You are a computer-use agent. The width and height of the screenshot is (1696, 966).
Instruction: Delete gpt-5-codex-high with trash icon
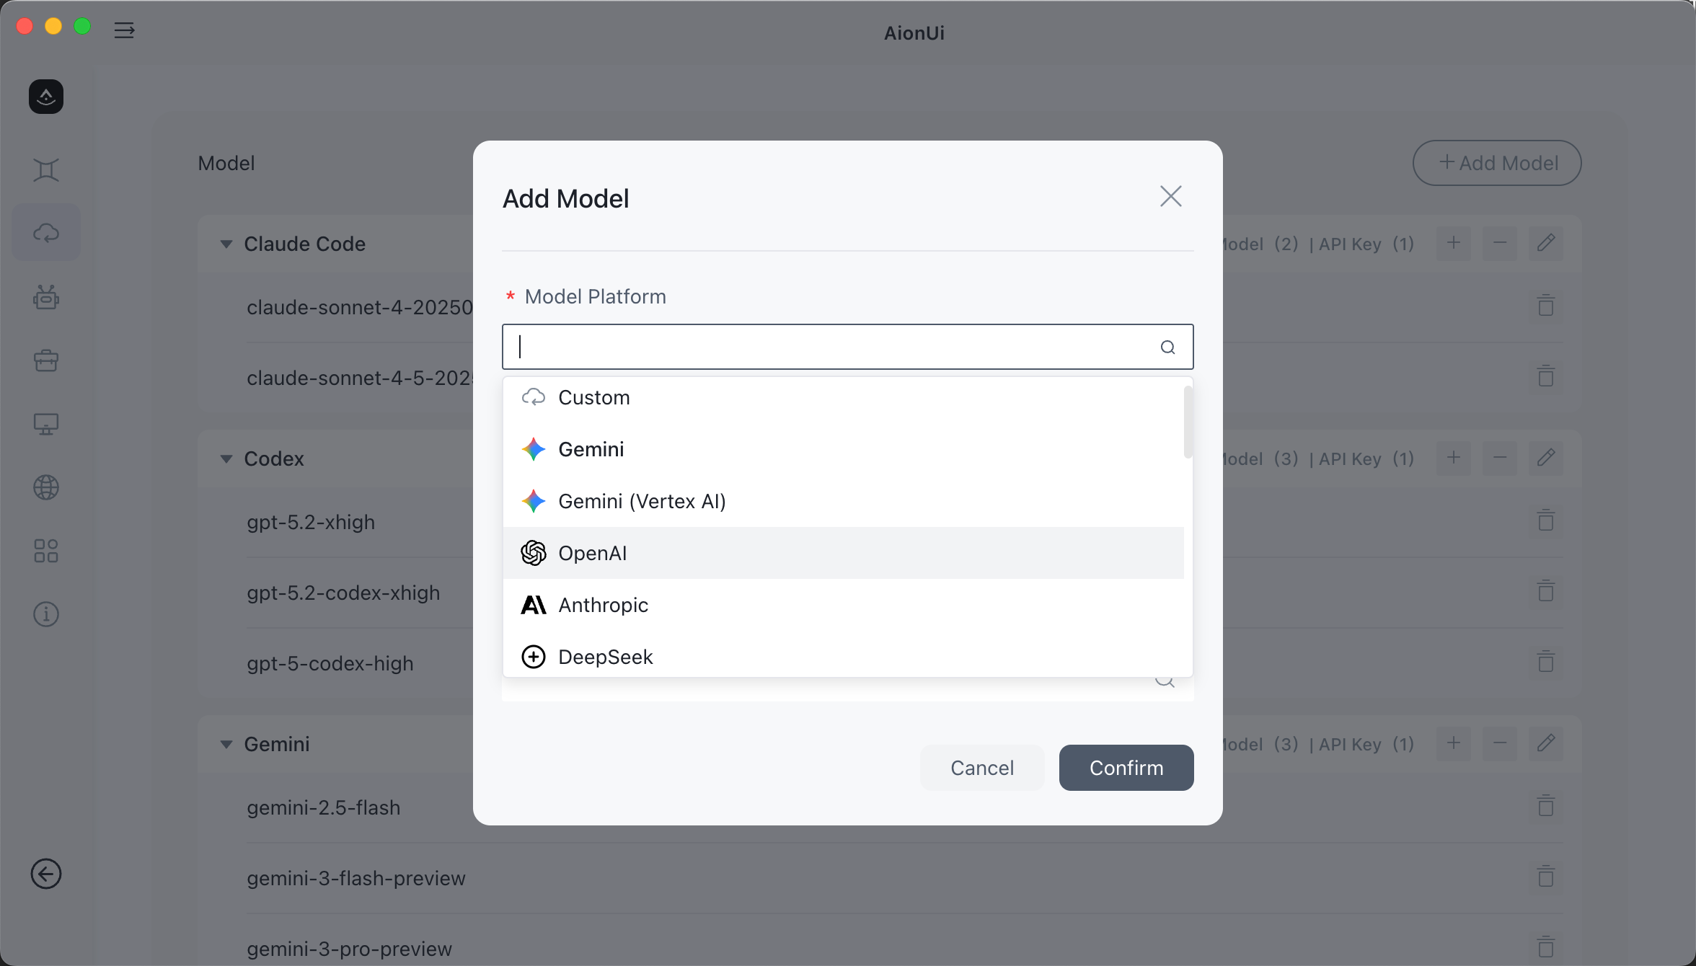[1546, 661]
